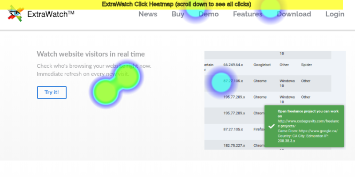355x177 pixels.
Task: Click the Try it! button
Action: [x=51, y=92]
